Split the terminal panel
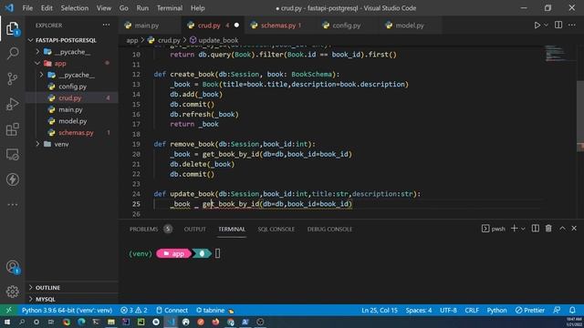The image size is (584, 328). tap(536, 229)
